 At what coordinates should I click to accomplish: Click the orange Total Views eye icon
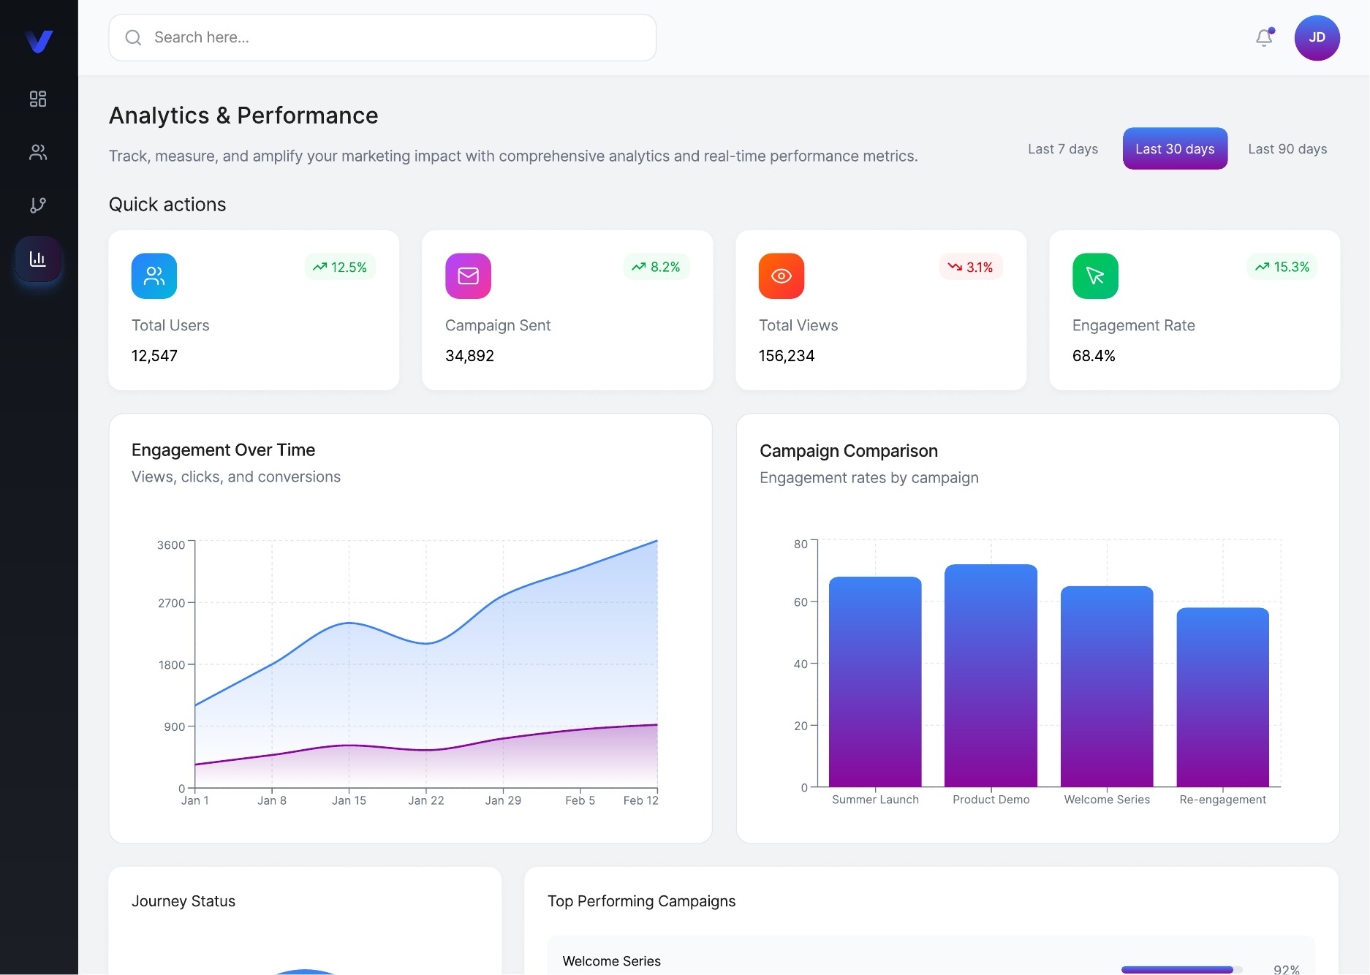[x=781, y=276]
